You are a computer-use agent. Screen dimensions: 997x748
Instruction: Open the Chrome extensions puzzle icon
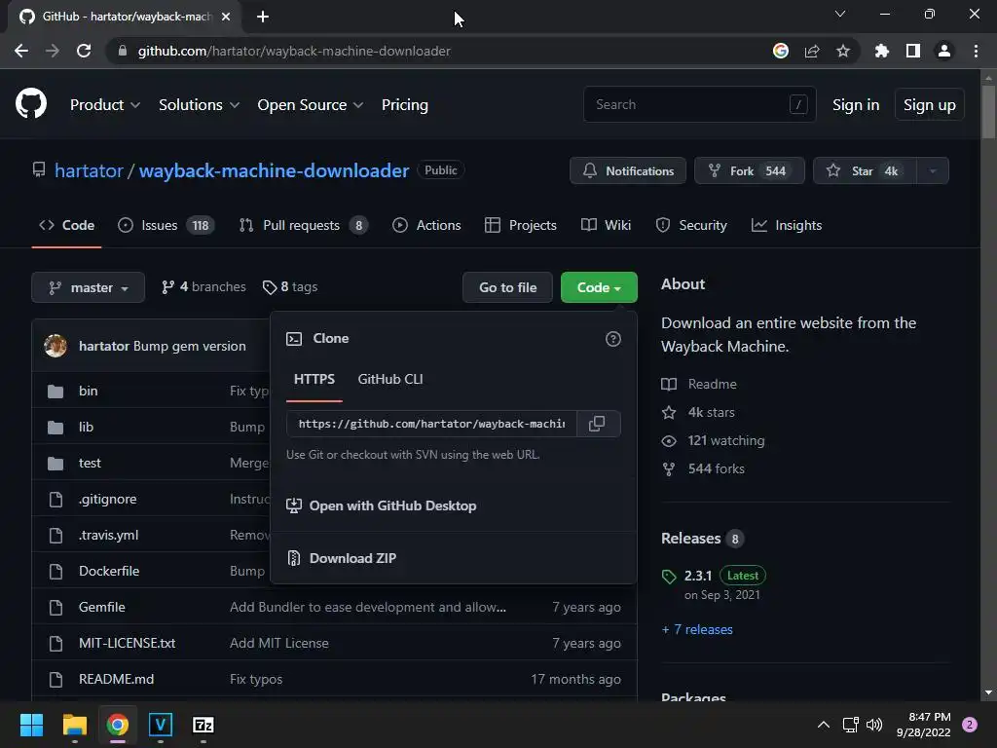point(882,51)
